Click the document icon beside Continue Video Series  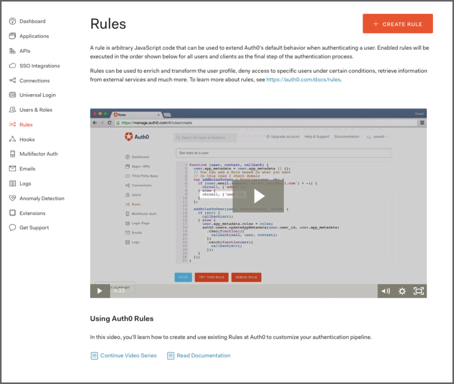pos(94,356)
